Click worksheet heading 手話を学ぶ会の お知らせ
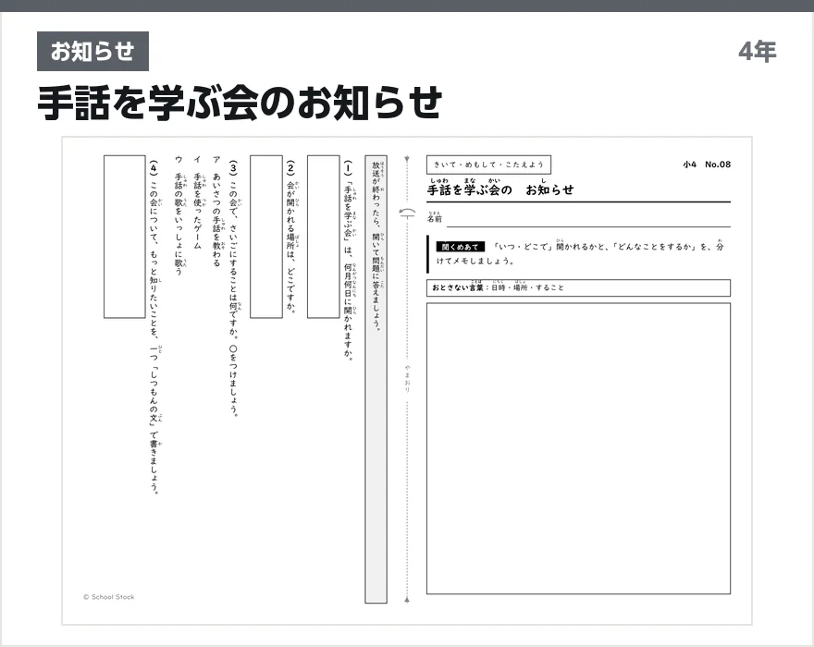The height and width of the screenshot is (647, 814). [500, 189]
